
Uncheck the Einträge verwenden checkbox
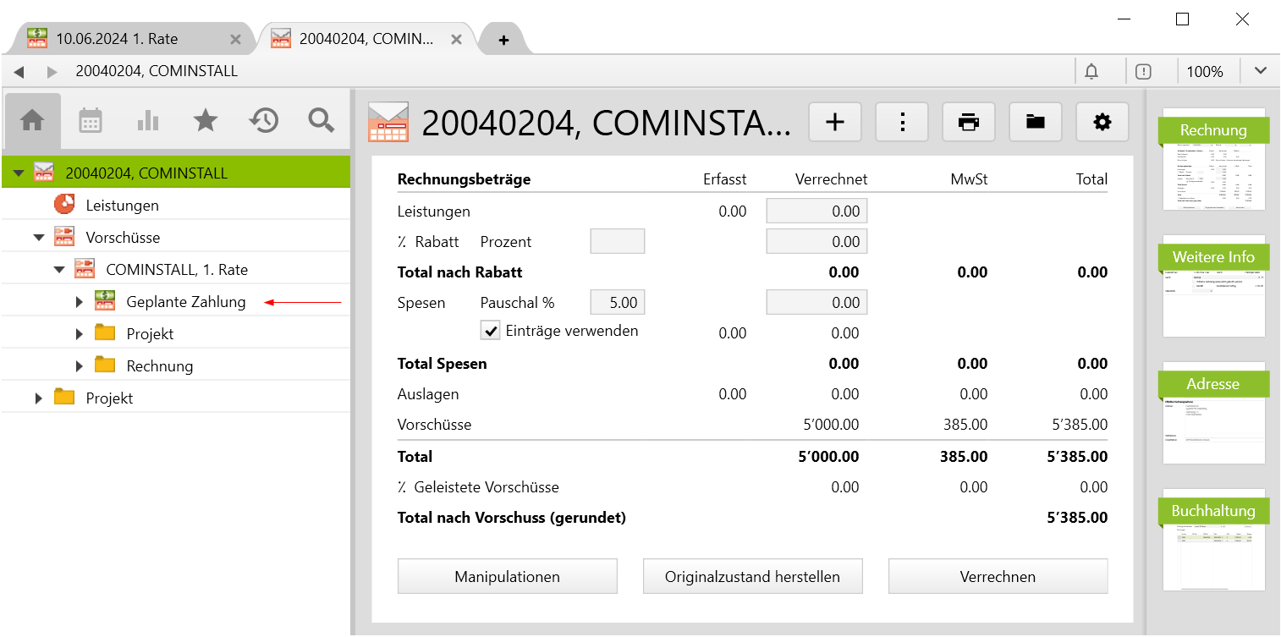(490, 331)
